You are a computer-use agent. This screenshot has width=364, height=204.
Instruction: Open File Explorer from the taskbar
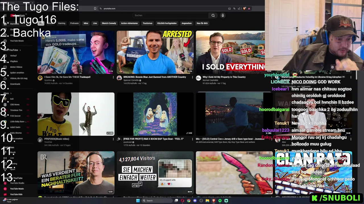click(x=207, y=201)
